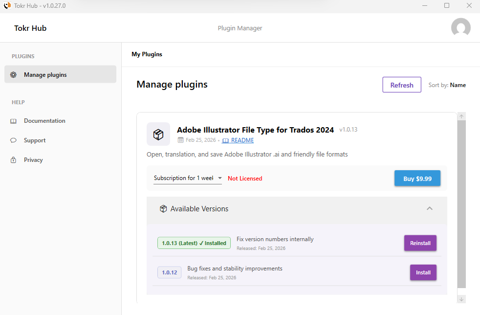Click the Buy $9.99 button
Viewport: 480px width, 315px height.
[x=417, y=179]
